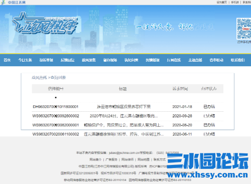
Task: Click the 政风热线 breadcrumb link
Action: coord(40,78)
